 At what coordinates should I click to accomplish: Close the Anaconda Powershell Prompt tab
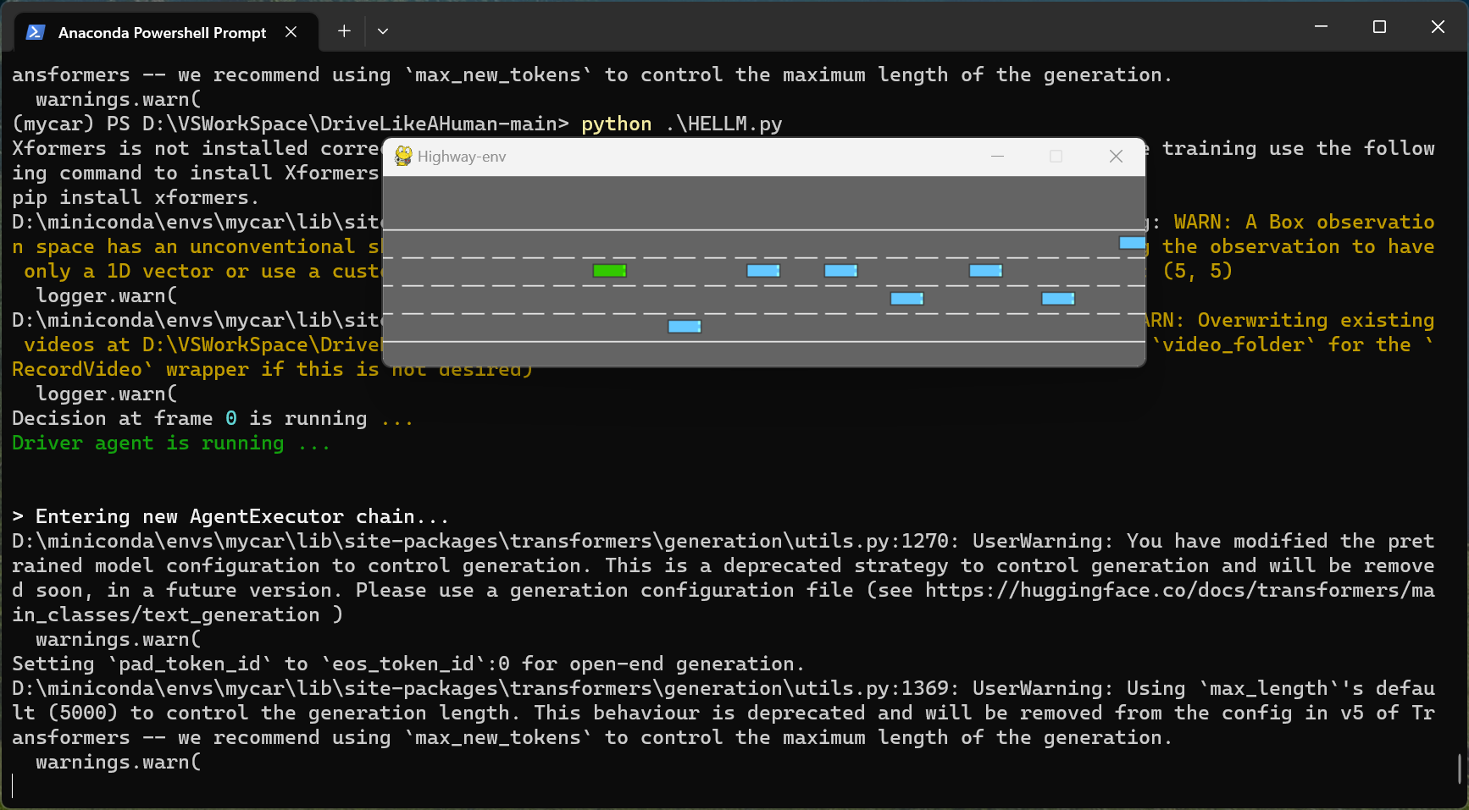pyautogui.click(x=291, y=32)
